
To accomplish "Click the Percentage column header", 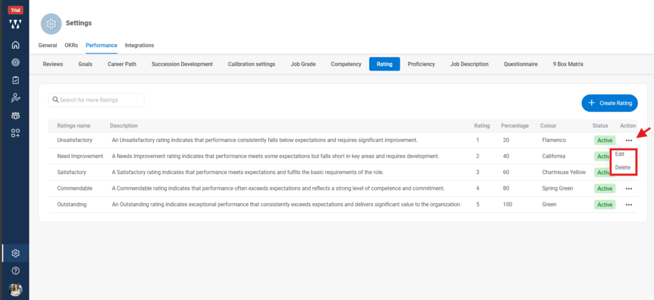I will pos(515,125).
